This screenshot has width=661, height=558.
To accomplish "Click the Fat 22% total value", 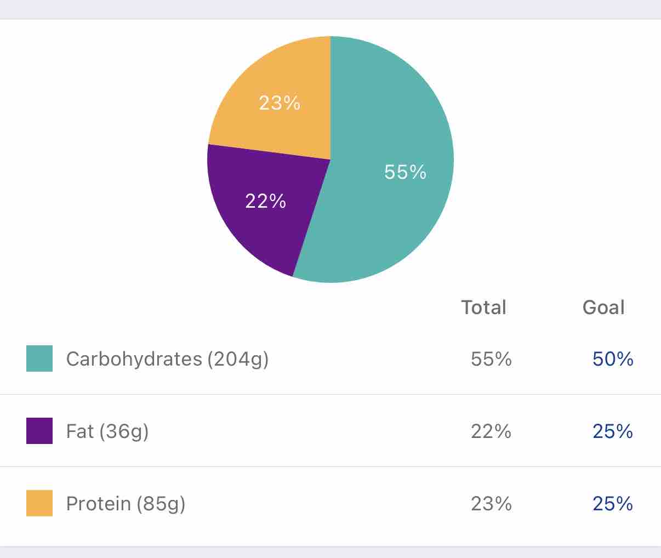I will (491, 431).
